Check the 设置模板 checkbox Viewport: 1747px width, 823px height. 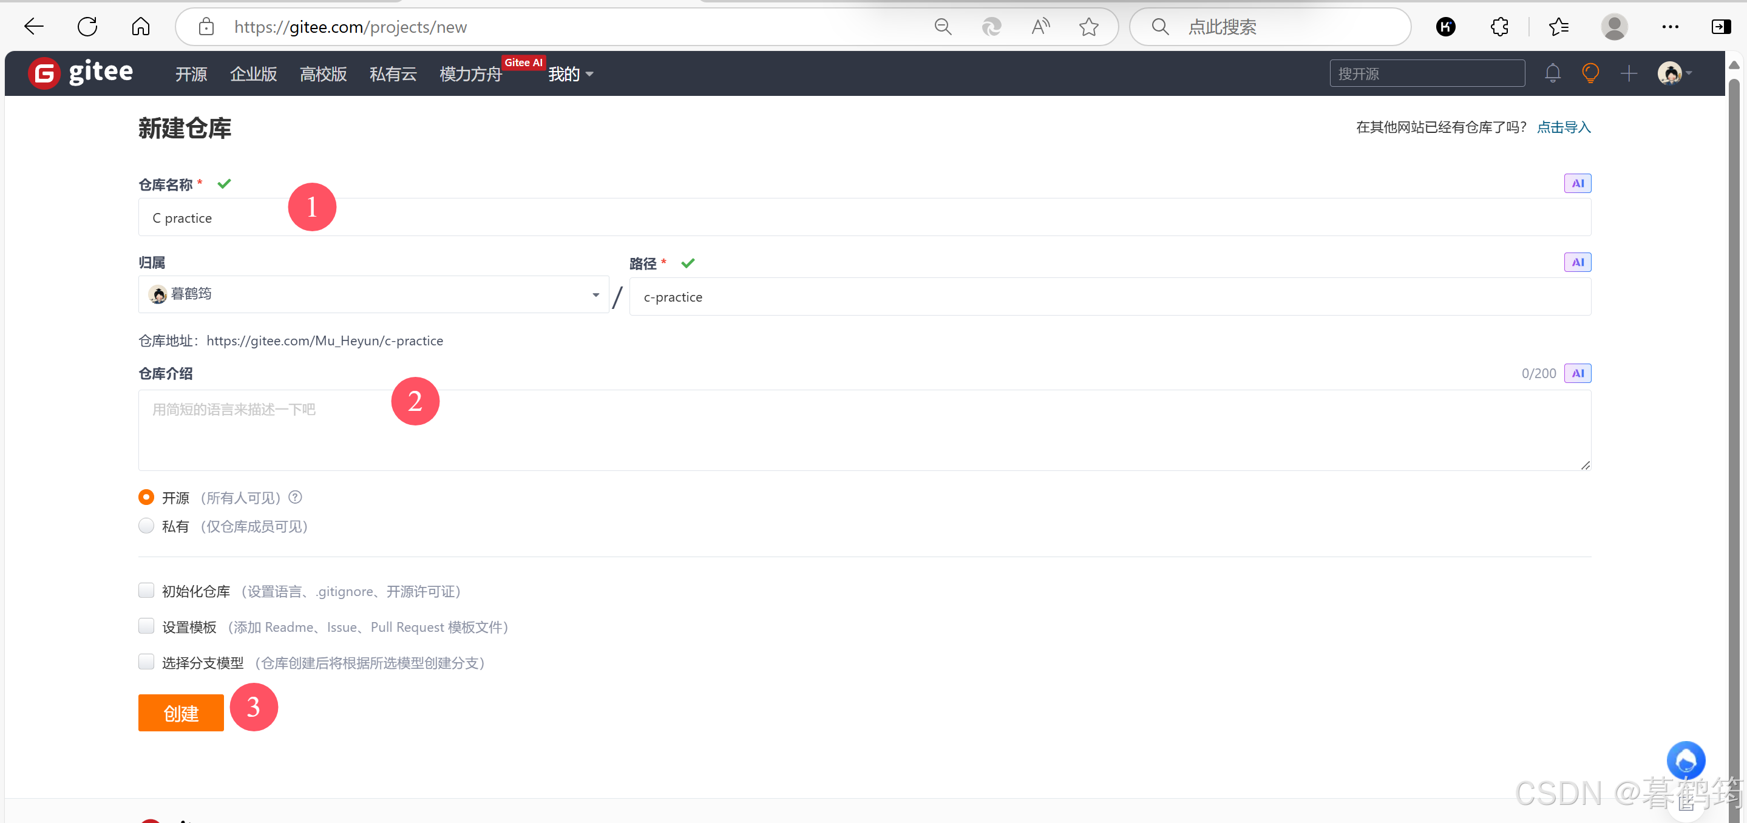point(146,626)
